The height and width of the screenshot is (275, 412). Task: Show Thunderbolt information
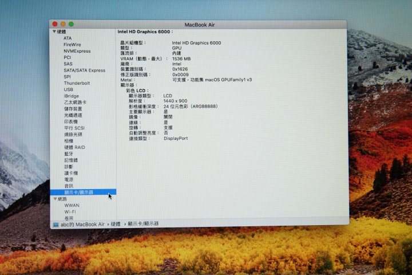(77, 83)
